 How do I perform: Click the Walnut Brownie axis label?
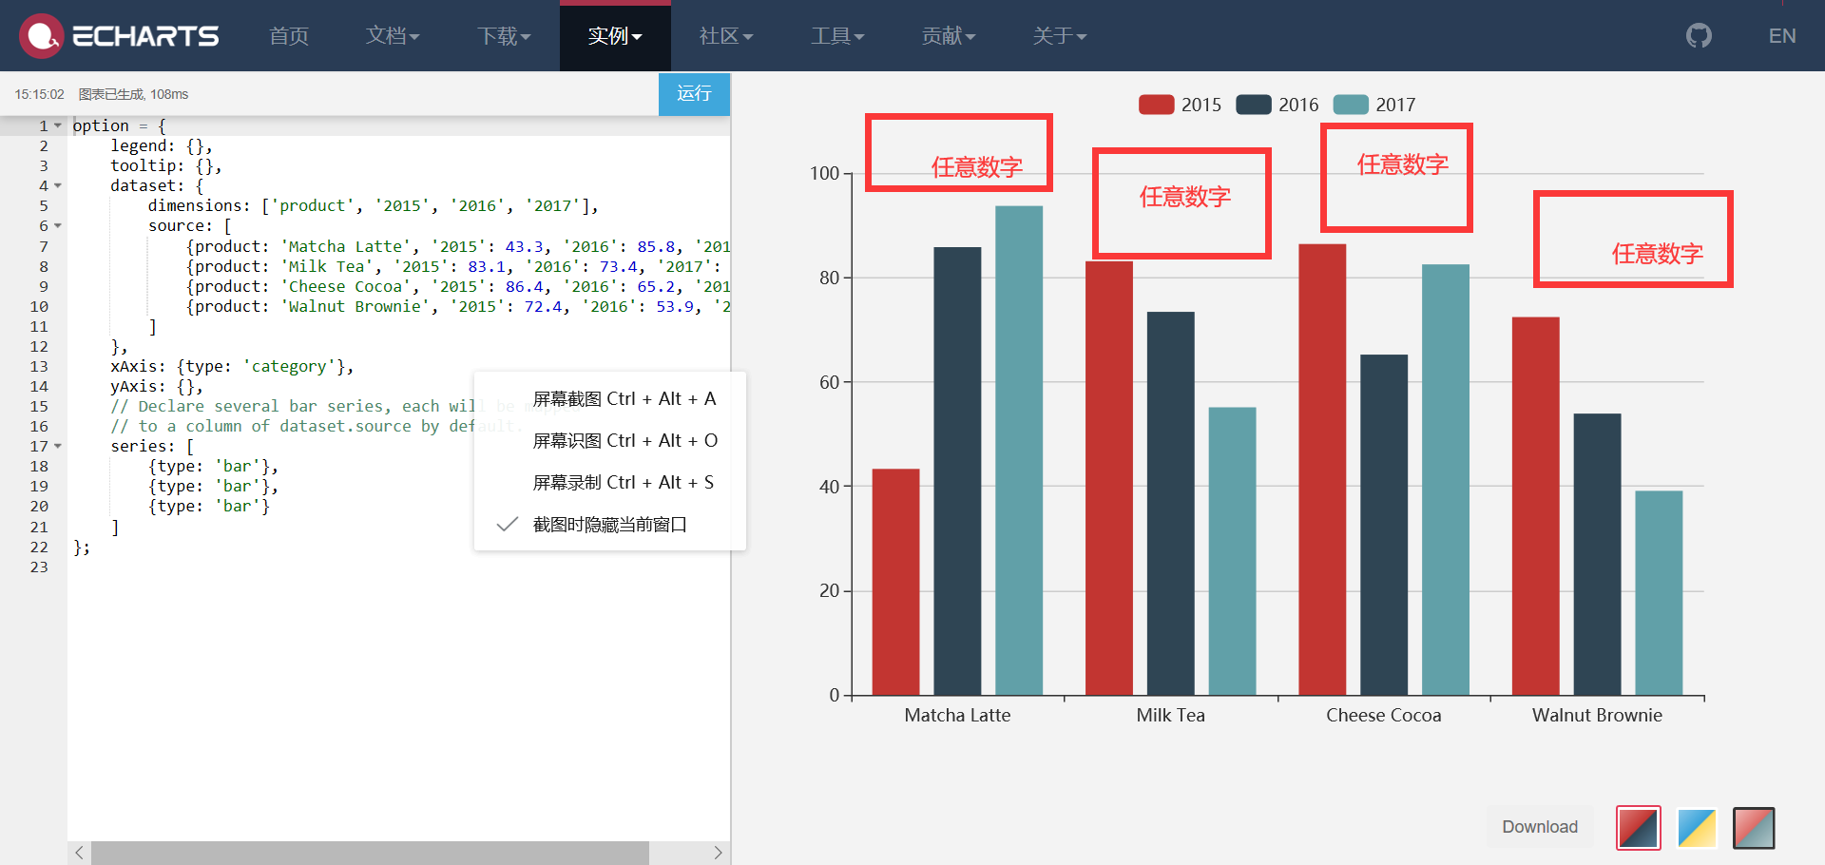click(1597, 716)
